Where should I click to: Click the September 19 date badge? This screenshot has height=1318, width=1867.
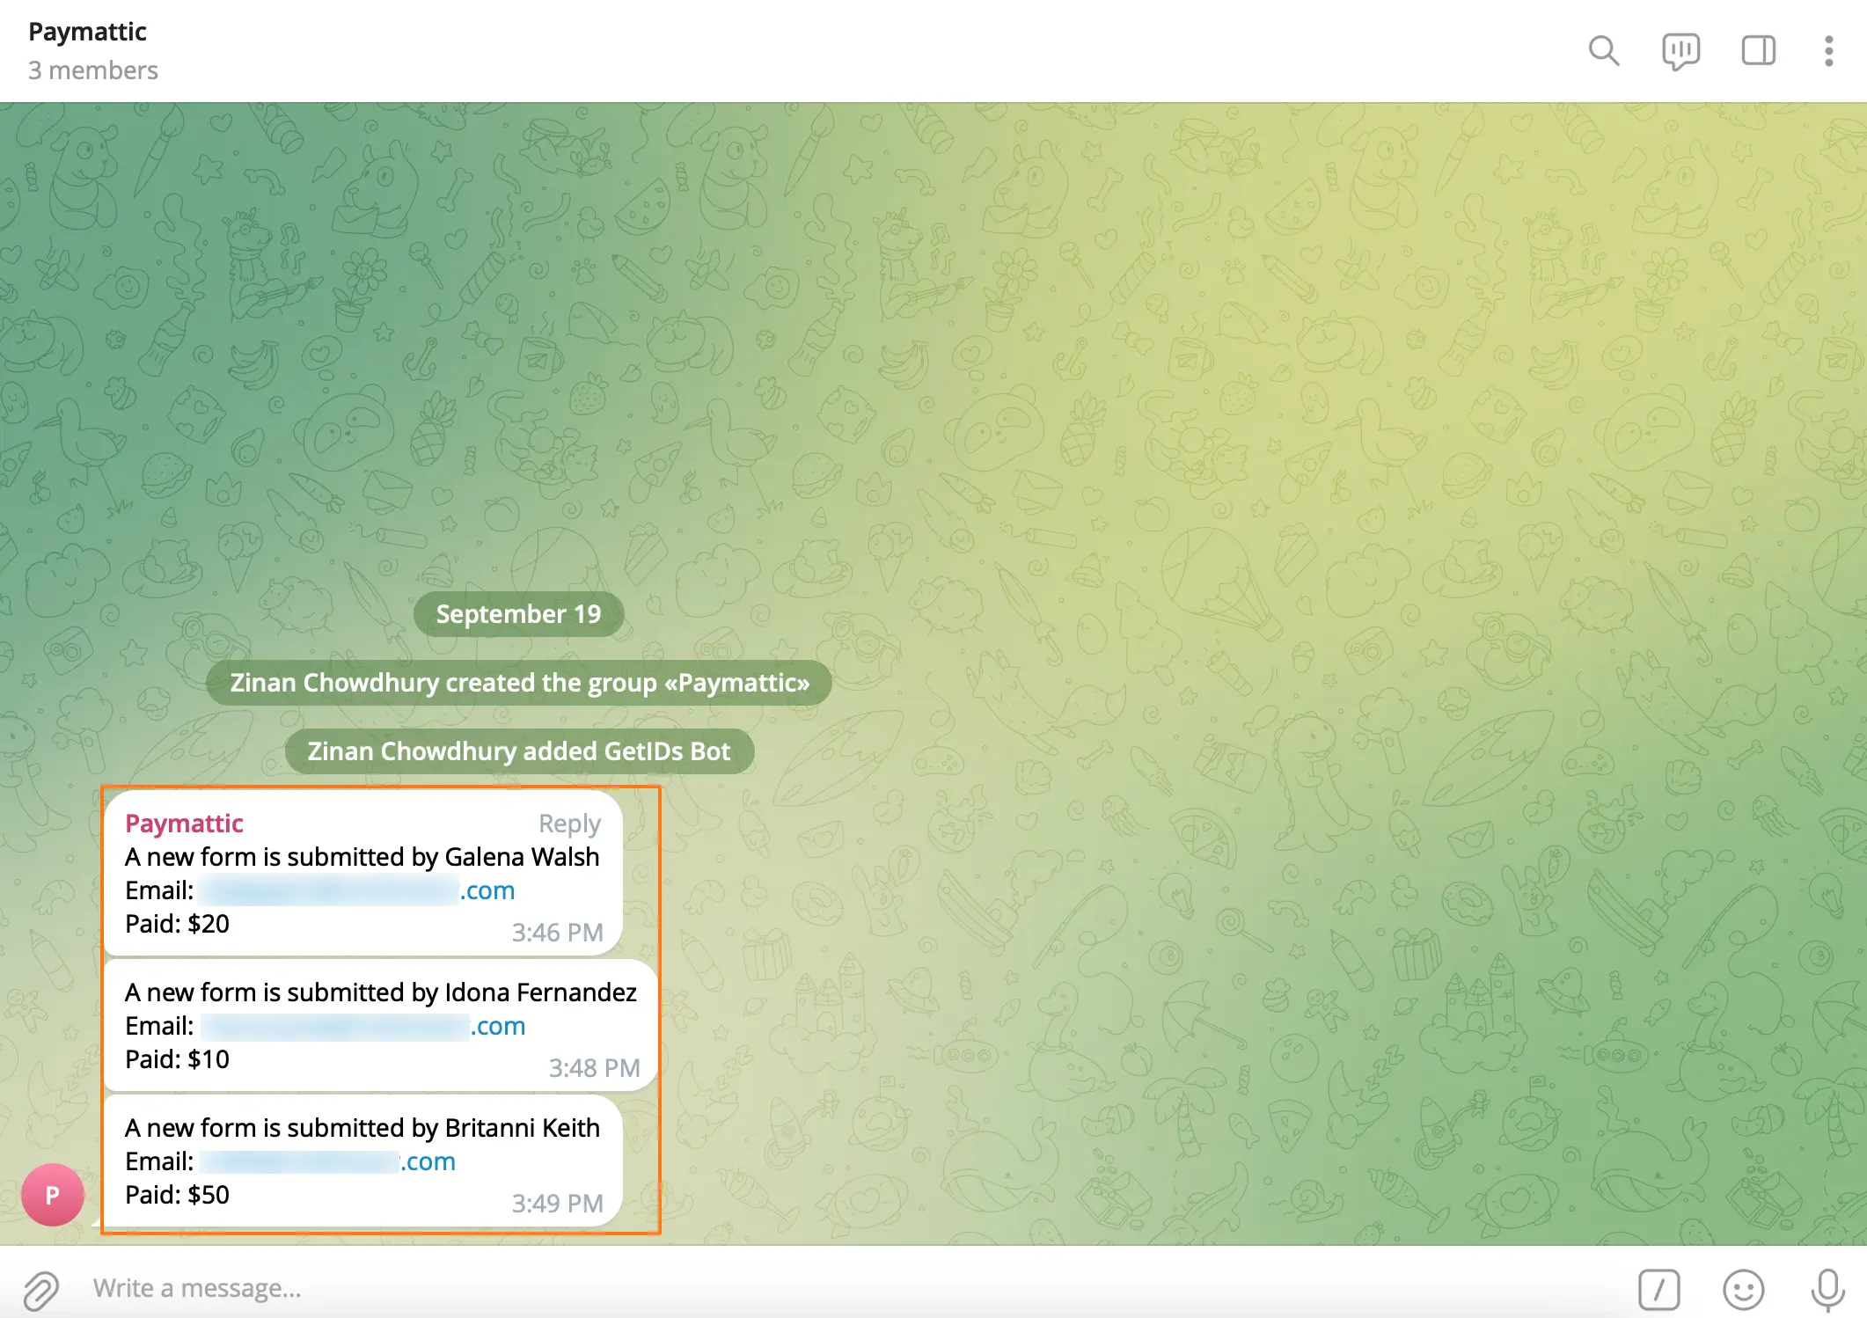click(518, 614)
